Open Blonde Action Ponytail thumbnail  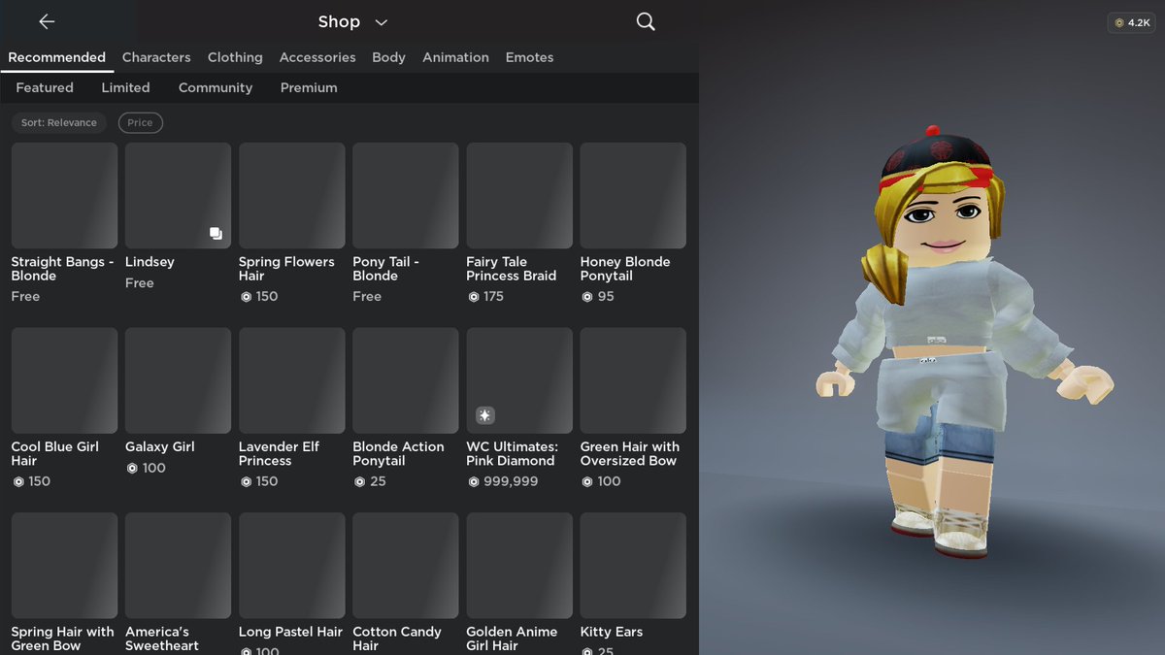point(405,380)
